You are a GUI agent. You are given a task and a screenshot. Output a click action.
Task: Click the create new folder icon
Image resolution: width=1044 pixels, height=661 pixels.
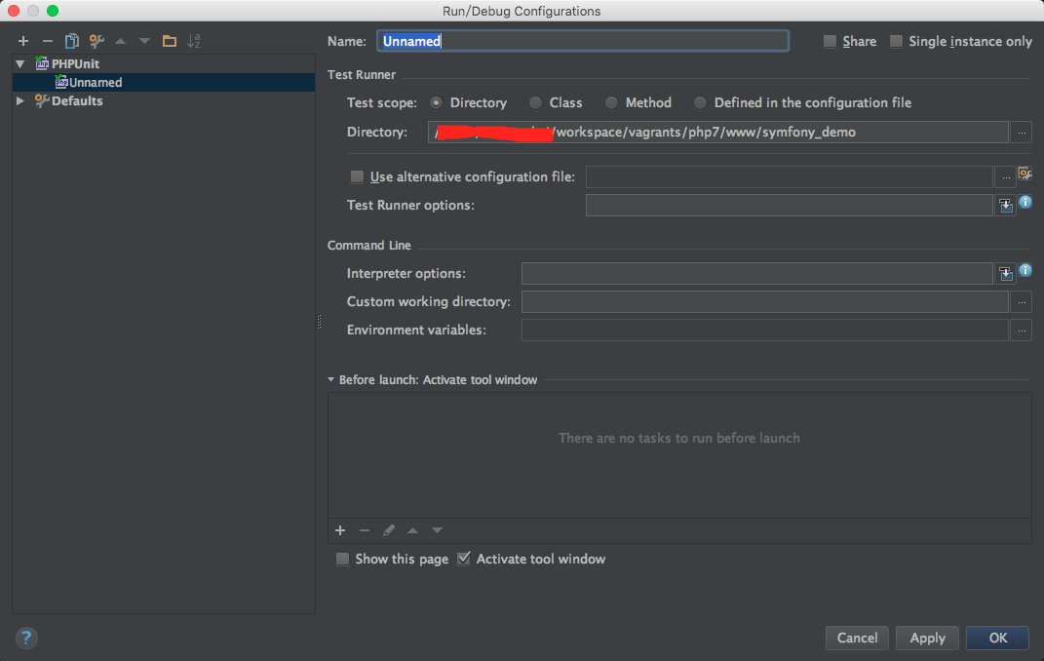click(170, 41)
